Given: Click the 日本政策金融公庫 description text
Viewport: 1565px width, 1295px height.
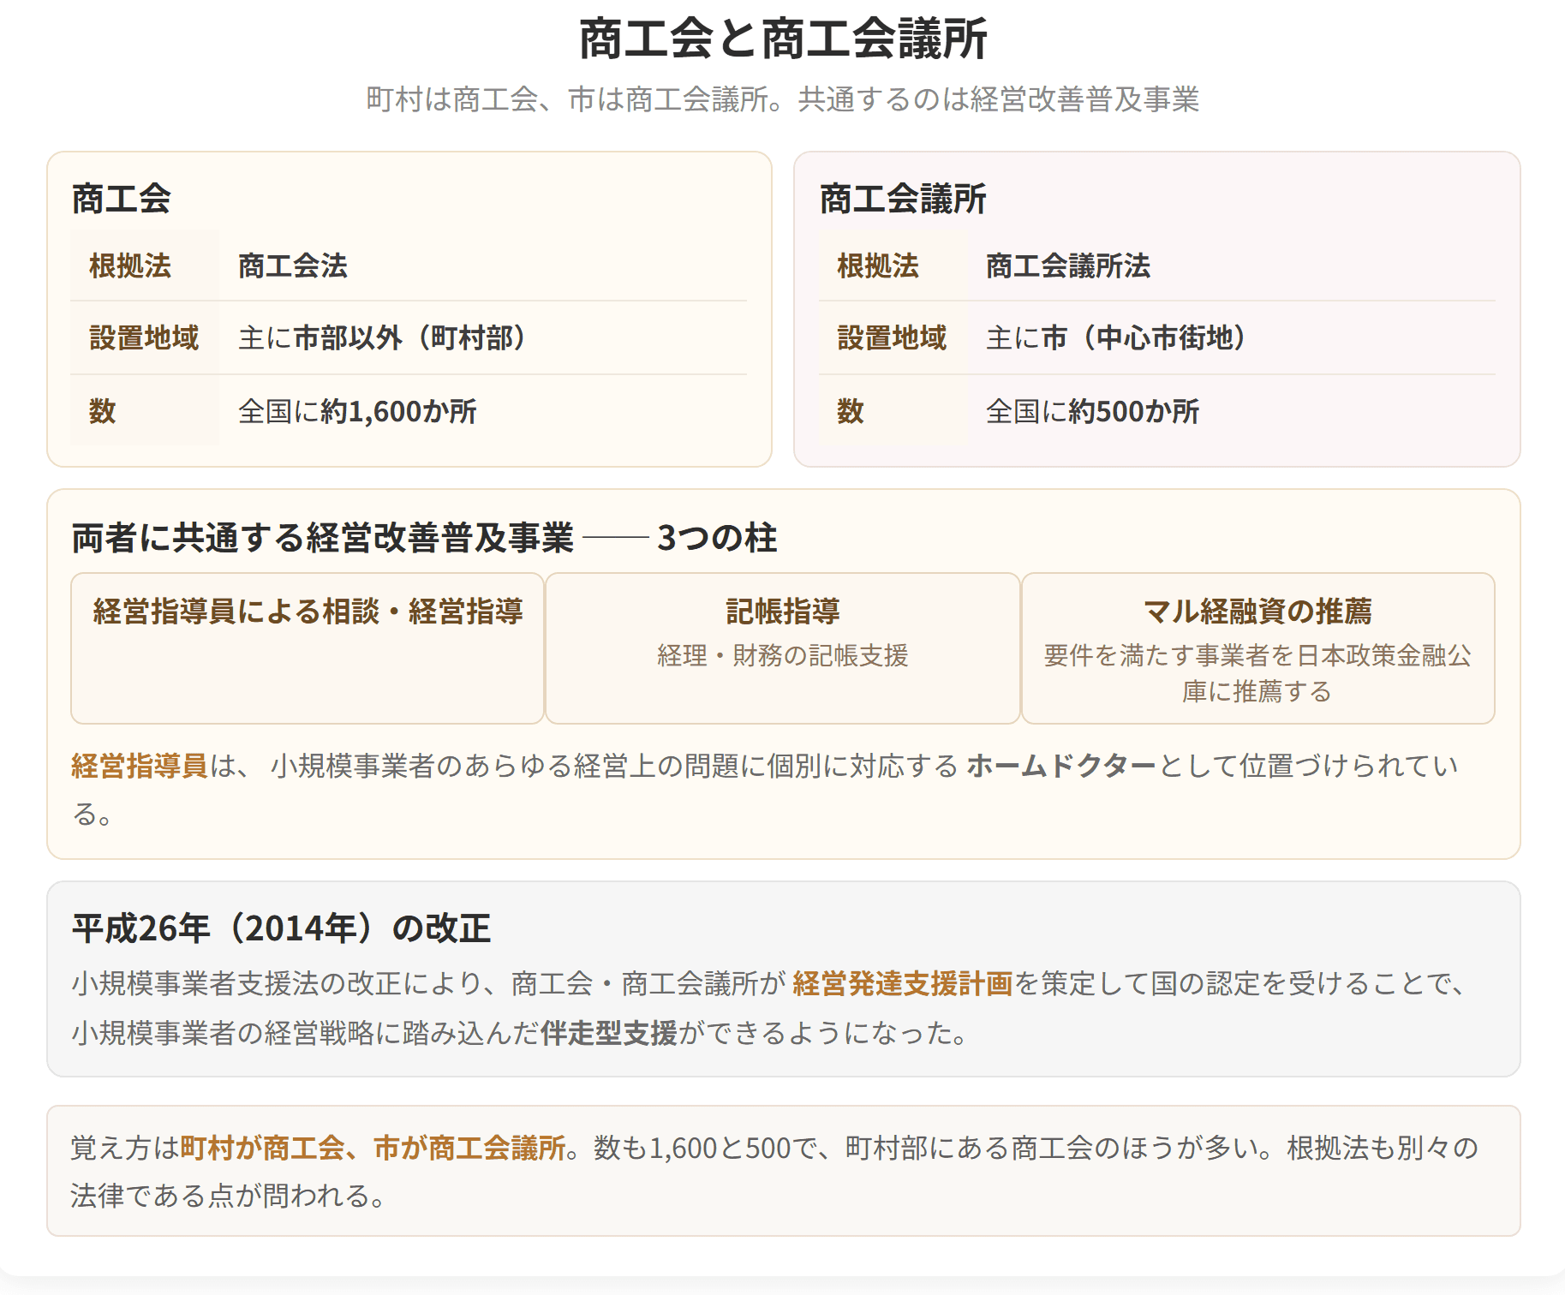Looking at the screenshot, I should click(1257, 673).
